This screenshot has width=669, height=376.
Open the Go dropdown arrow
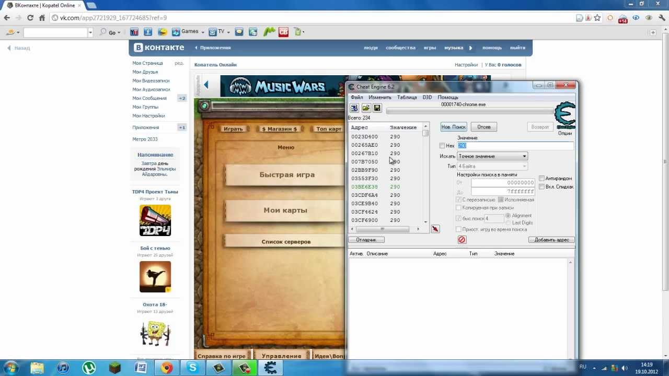coord(119,32)
